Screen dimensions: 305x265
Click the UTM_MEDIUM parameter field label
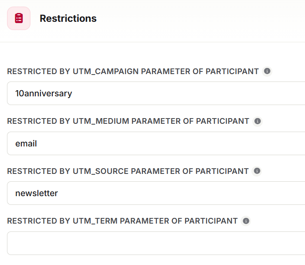pyautogui.click(x=128, y=121)
